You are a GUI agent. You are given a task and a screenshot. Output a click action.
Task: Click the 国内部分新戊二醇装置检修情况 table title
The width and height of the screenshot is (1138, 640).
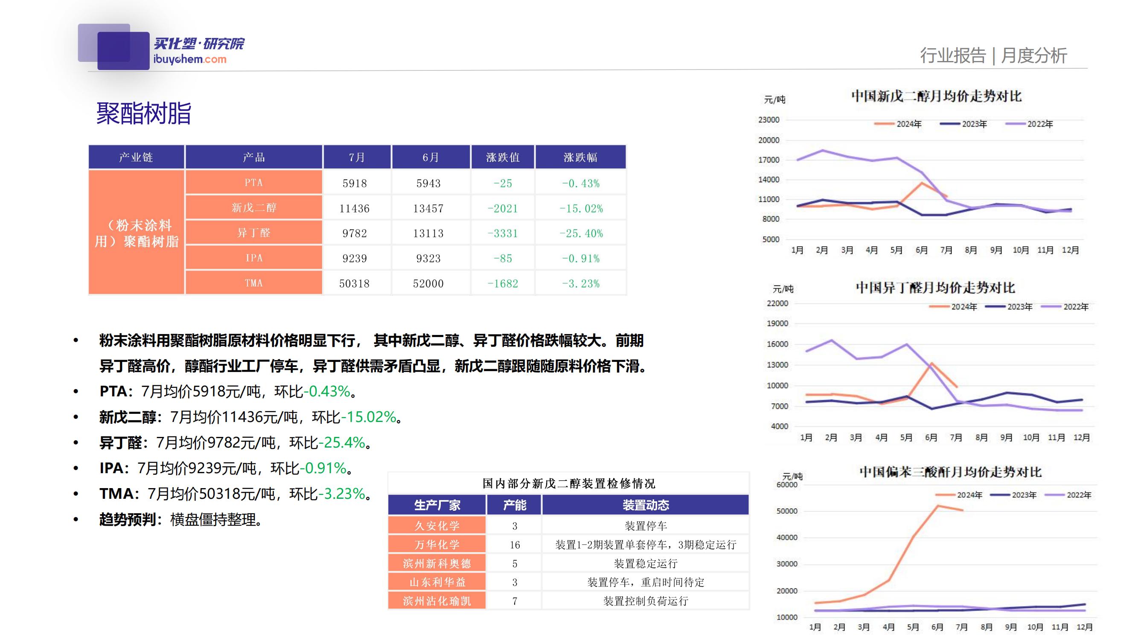pyautogui.click(x=568, y=484)
